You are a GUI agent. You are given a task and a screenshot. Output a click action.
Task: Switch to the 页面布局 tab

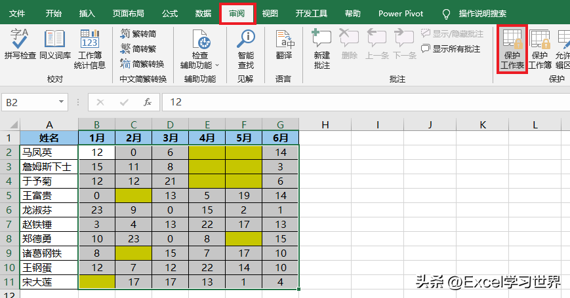(x=129, y=14)
